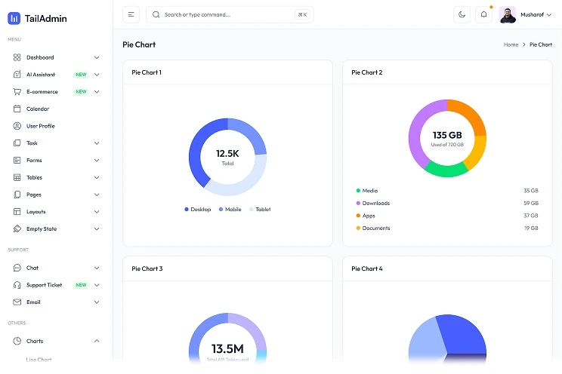Click the Pie Chart 4 card title
This screenshot has width=562, height=374.
[367, 268]
